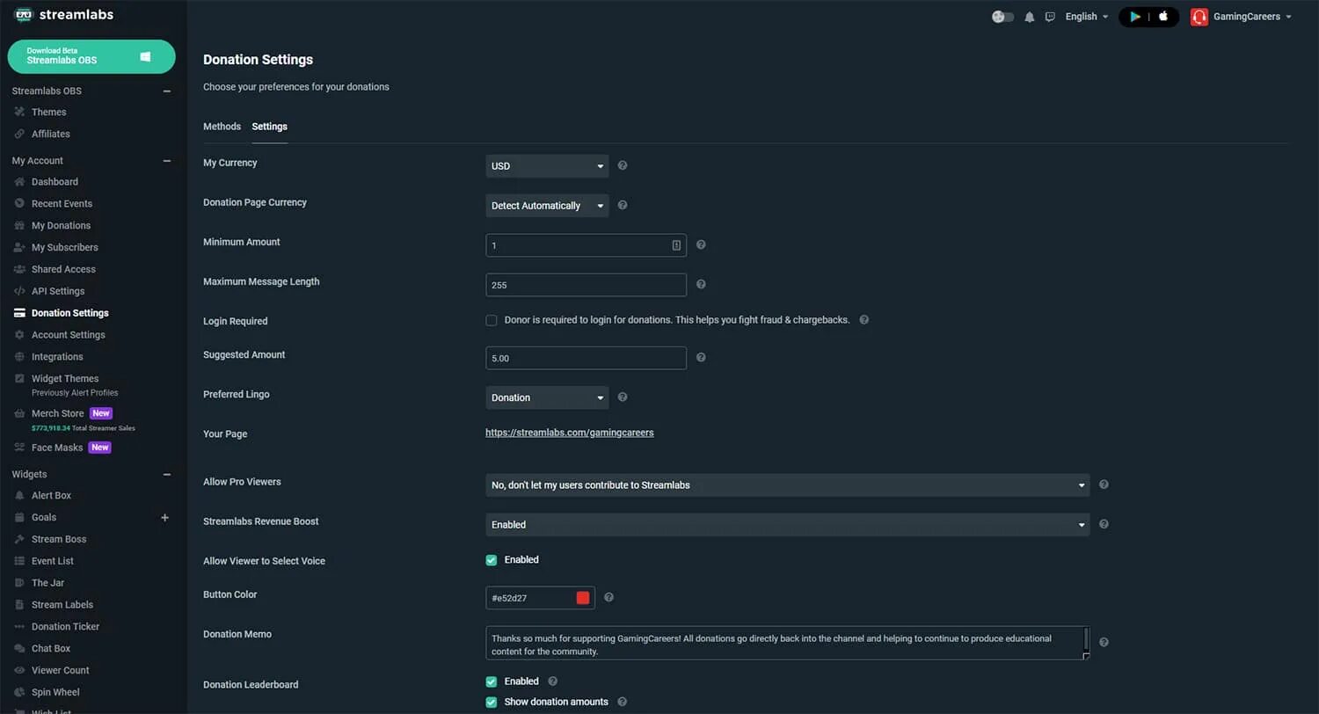
Task: Open Google Play store app icon
Action: (1135, 17)
